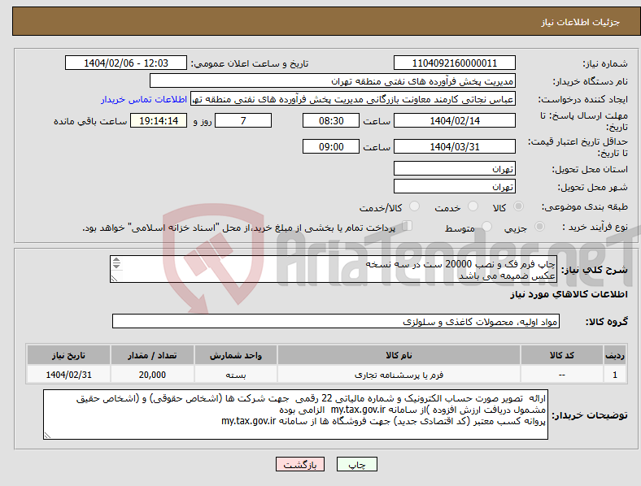Click the شهر محل تحویل field

tap(455, 186)
